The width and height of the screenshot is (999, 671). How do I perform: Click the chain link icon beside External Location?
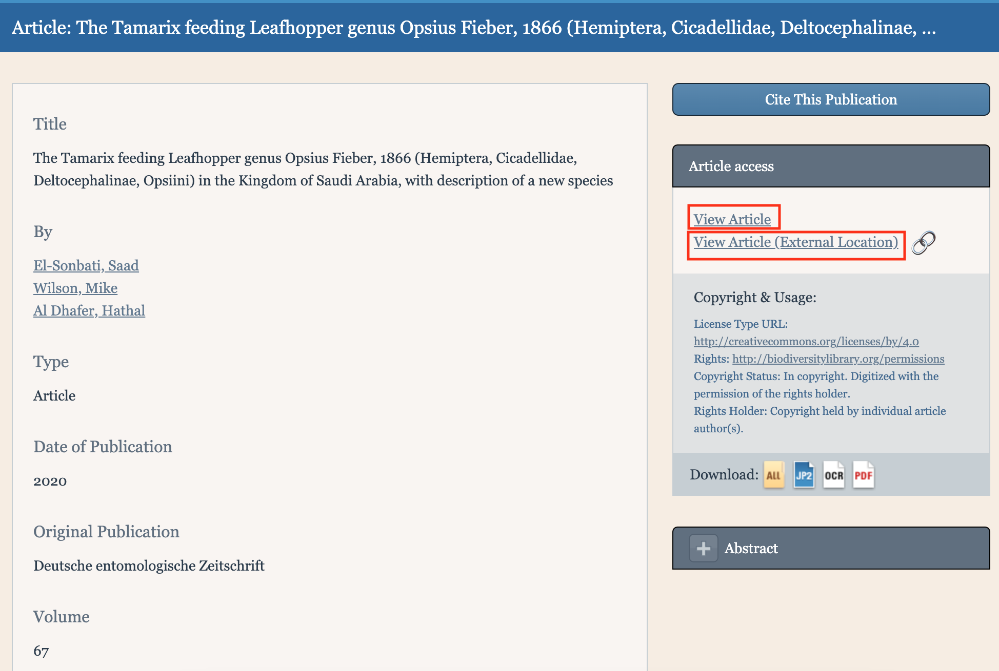point(924,242)
